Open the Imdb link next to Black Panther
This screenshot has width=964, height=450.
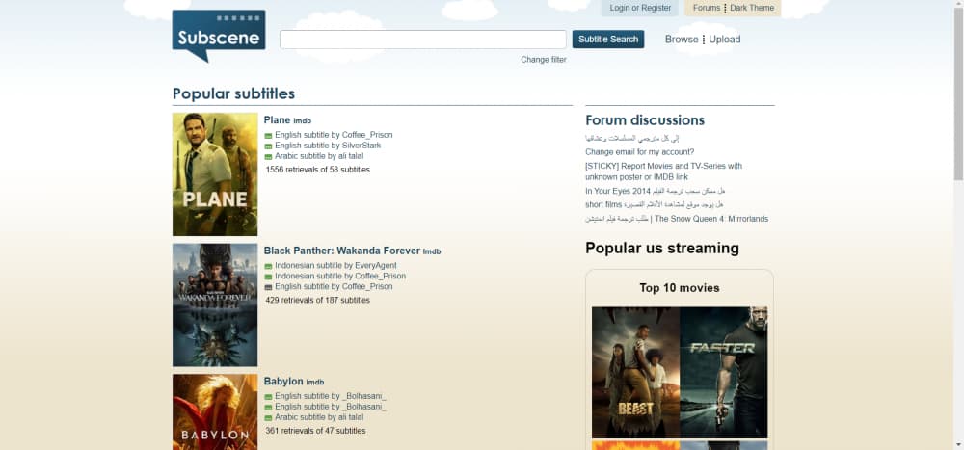pos(432,251)
